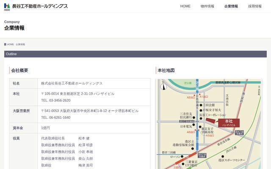Click the 本社 table label
This screenshot has height=169, width=271.
pyautogui.click(x=16, y=94)
